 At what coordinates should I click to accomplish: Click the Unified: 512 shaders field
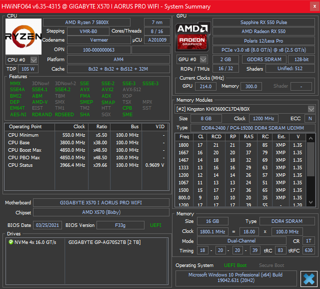click(x=290, y=69)
